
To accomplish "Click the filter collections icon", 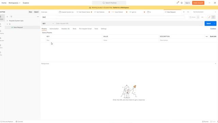I will 11,17.
